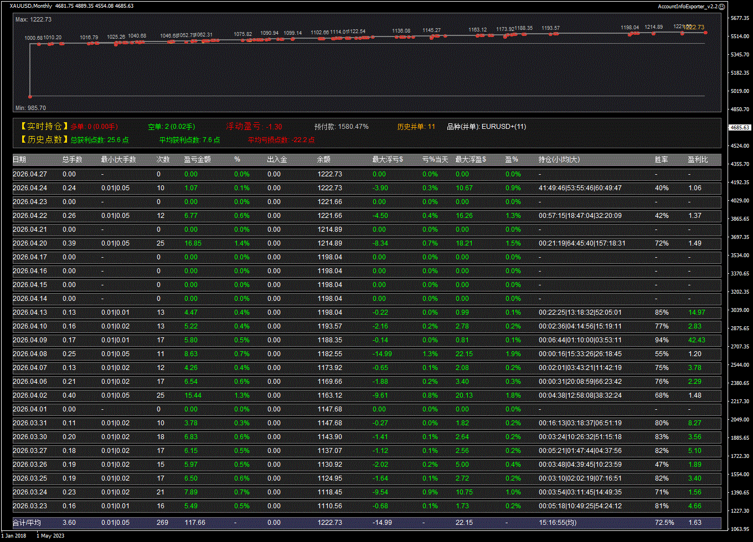Image resolution: width=753 pixels, height=542 pixels.
Task: Click the current price tag 4685.63 on axis
Action: click(740, 127)
